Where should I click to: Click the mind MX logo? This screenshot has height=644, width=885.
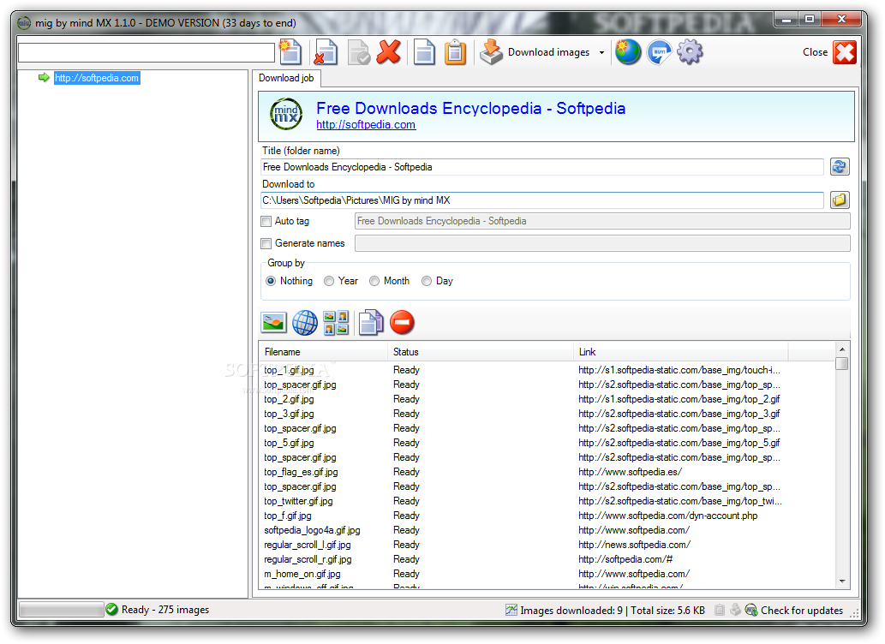point(286,114)
